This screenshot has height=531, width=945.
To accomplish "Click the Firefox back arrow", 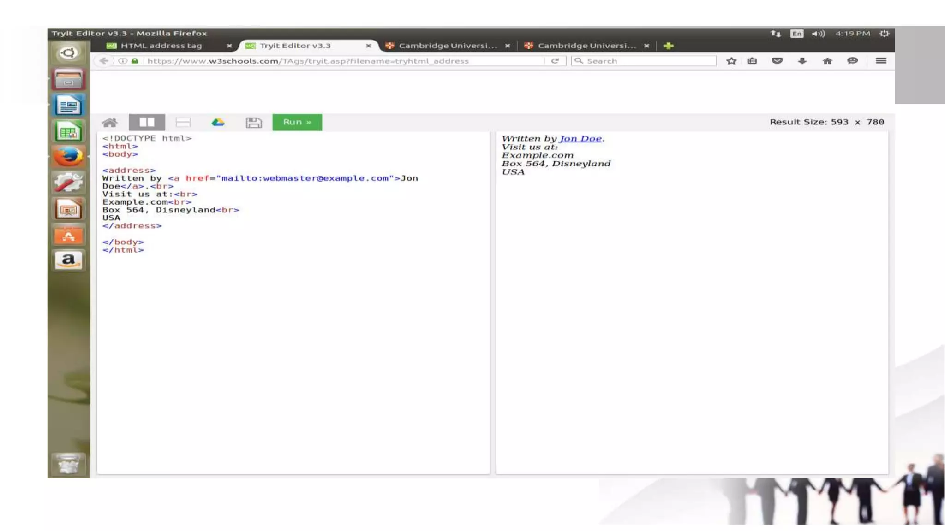I will [104, 61].
